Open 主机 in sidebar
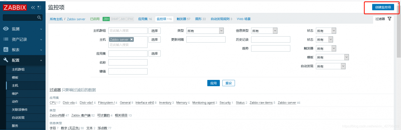This screenshot has width=401, height=130. pos(15,86)
